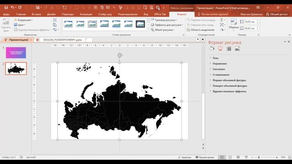Open the Compress Pictures icon
Image resolution: width=292 pixels, height=164 pixels.
coord(55,20)
